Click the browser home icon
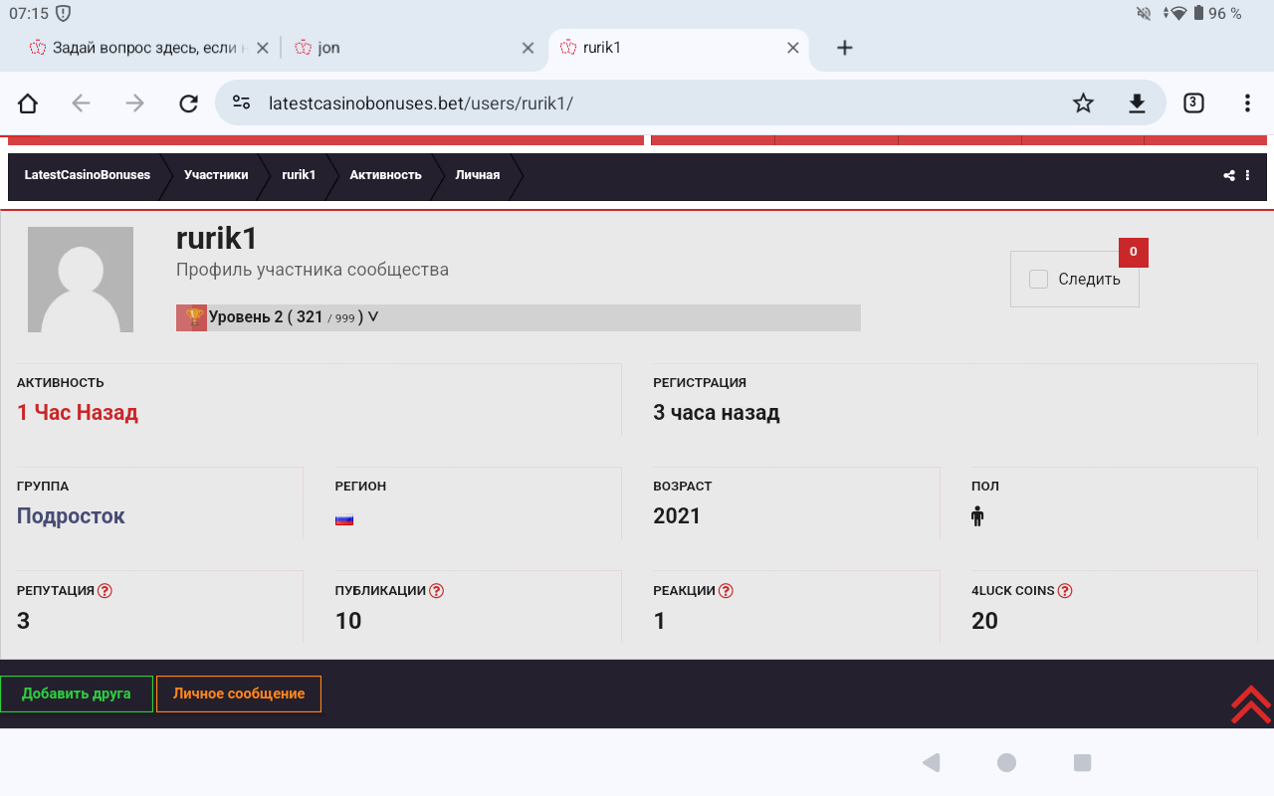This screenshot has width=1274, height=796. (x=28, y=103)
